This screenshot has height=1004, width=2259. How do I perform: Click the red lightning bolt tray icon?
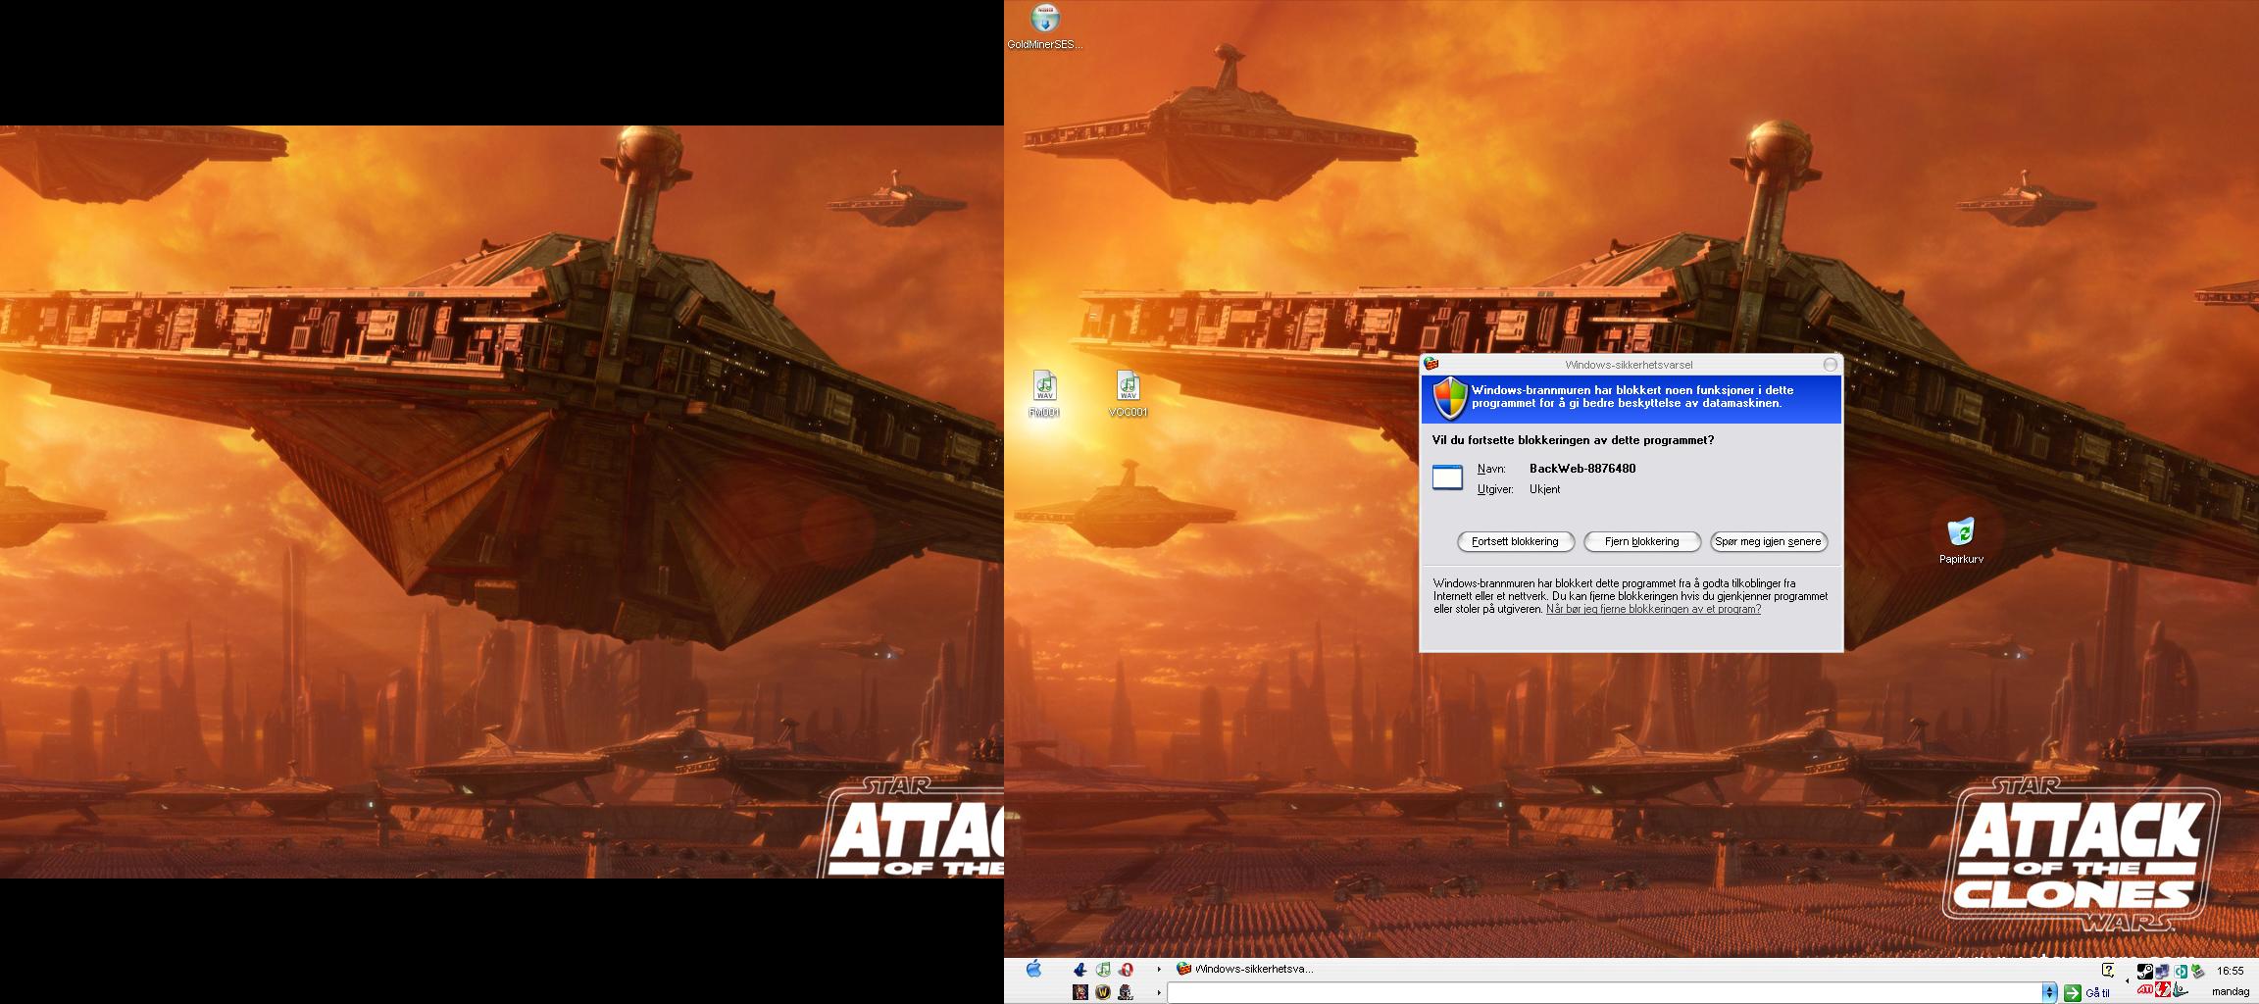tap(2163, 990)
